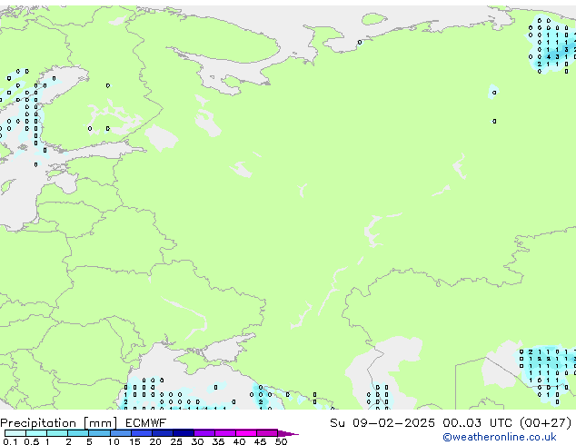This screenshot has width=576, height=445.
Task: Click the purple arrow tip above 50 mm
Action: point(288,433)
